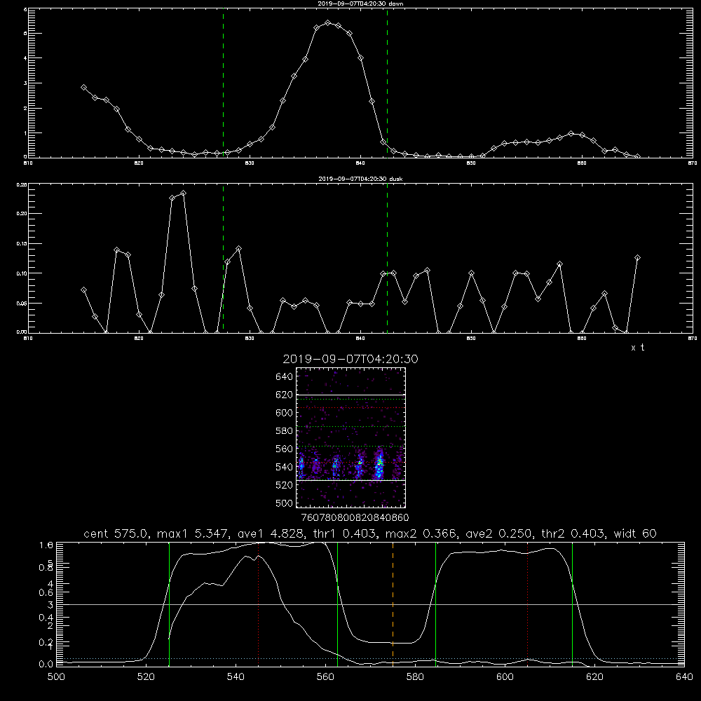Select the peak data marker of the dawn curve
This screenshot has width=701, height=701.
(x=327, y=23)
